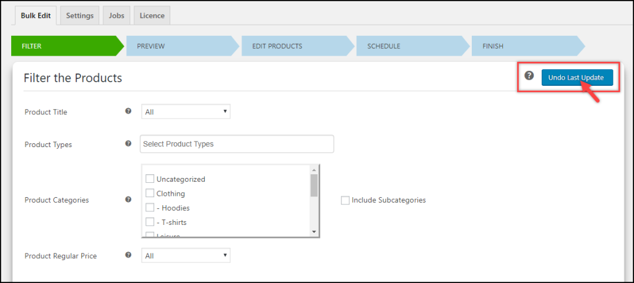
Task: Click the help icon beside Product Title
Action: tap(128, 111)
